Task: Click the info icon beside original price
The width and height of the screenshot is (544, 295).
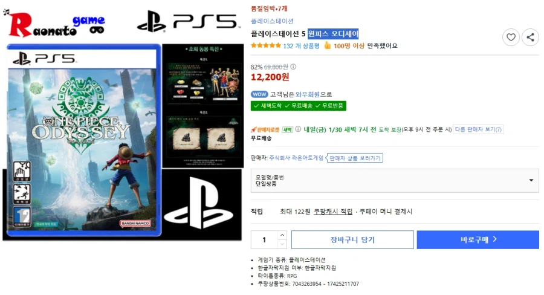Action: 293,66
